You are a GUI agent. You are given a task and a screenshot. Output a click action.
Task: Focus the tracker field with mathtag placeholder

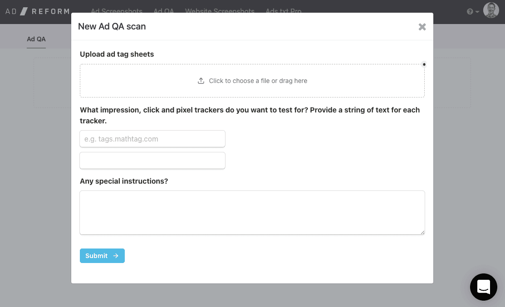pos(152,139)
